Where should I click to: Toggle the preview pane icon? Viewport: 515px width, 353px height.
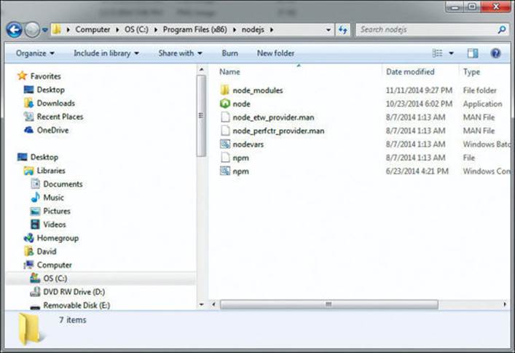point(473,53)
